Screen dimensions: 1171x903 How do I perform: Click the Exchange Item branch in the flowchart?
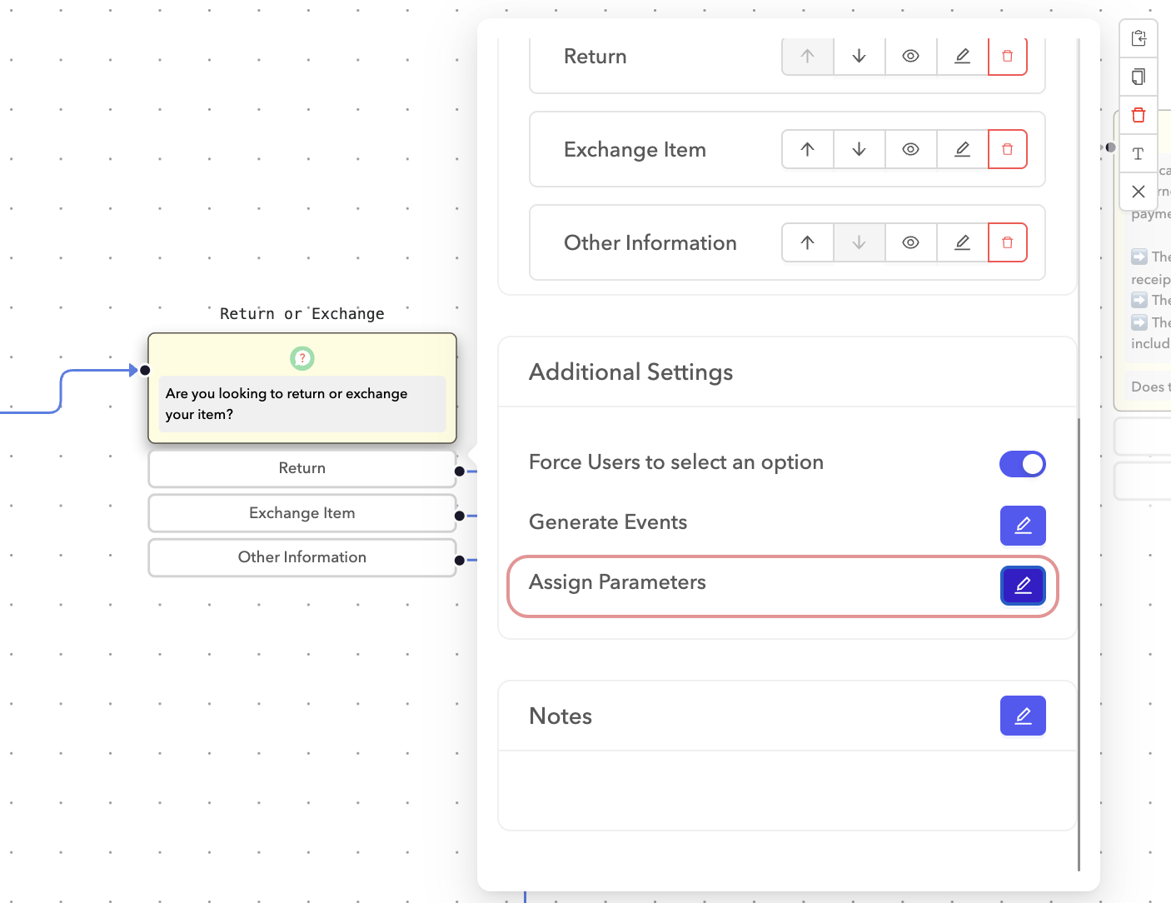[301, 512]
